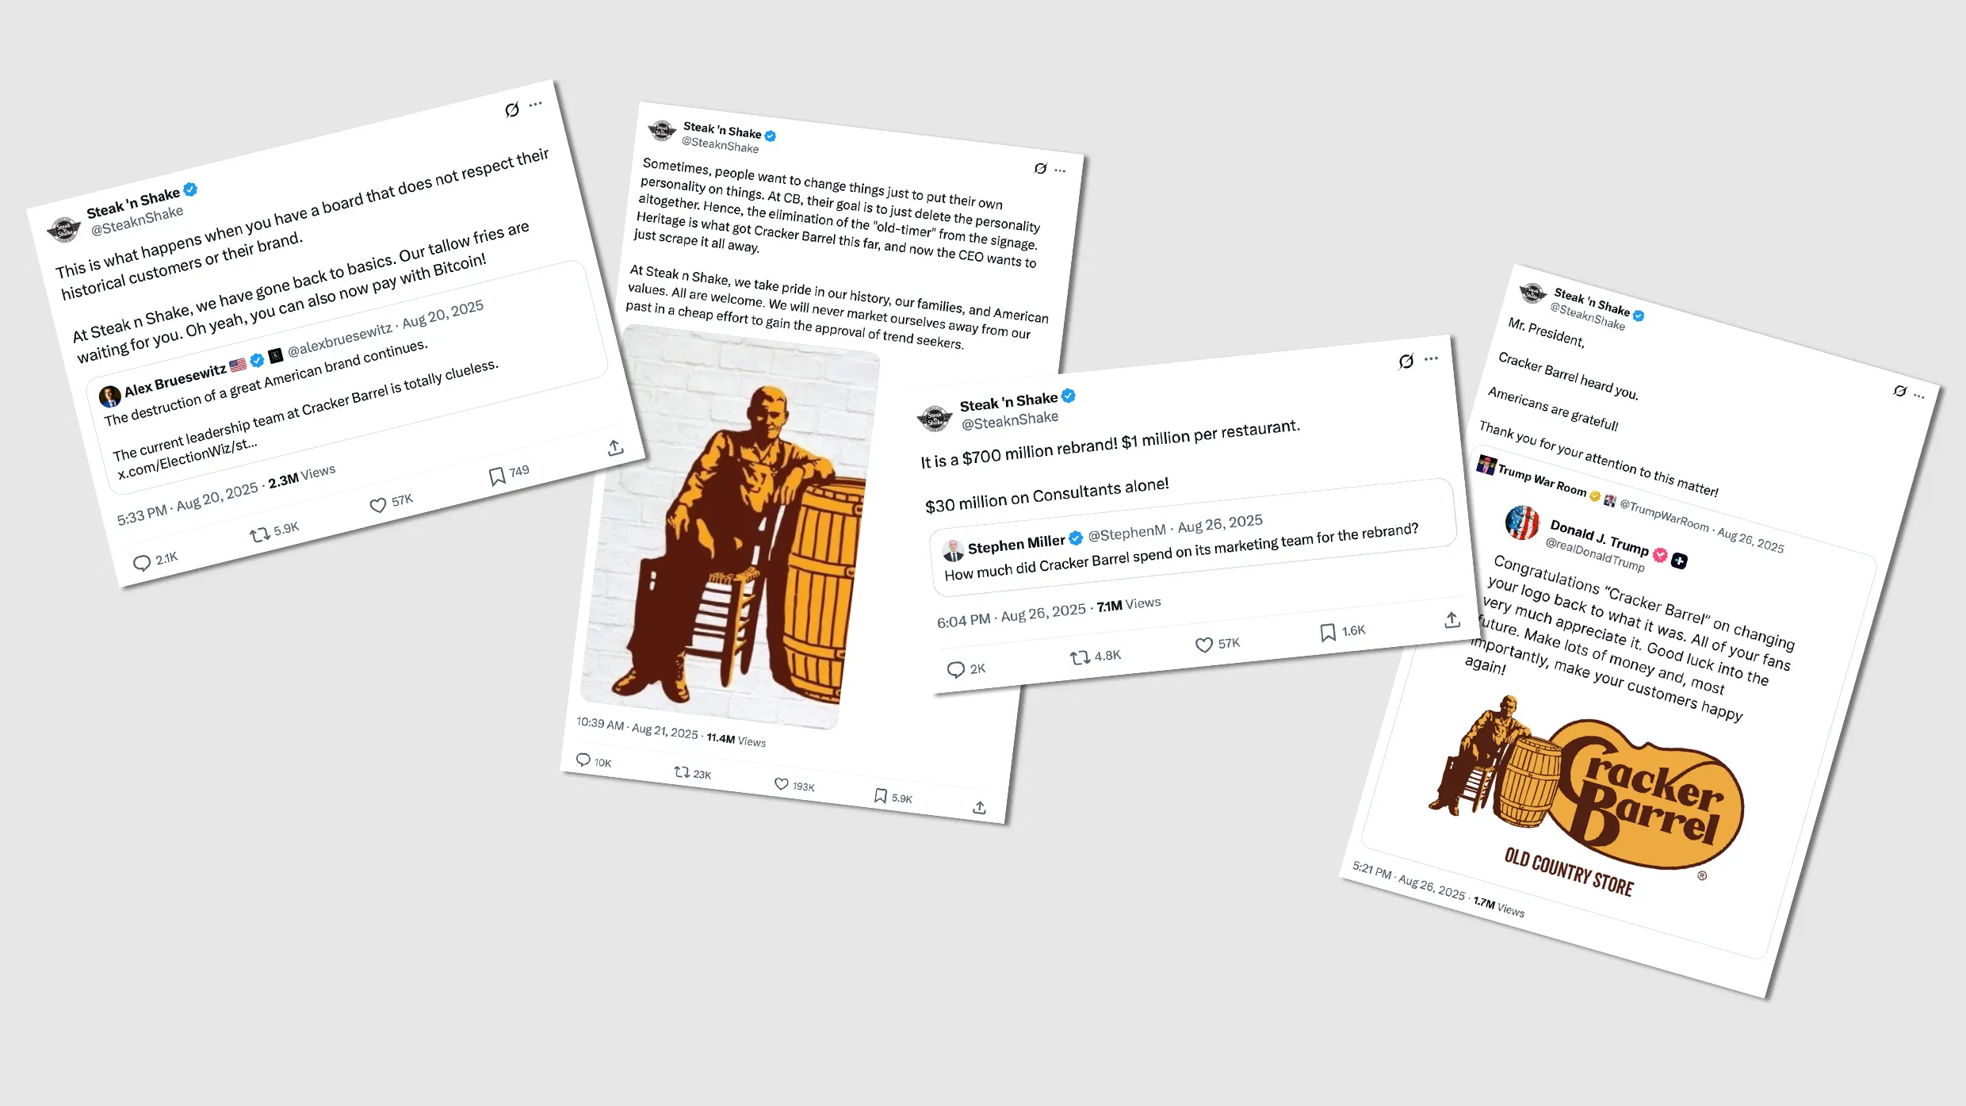
Task: Like the 2.3M-views Steak 'n Shake tweet
Action: 378,505
